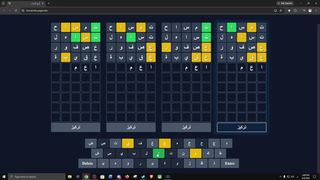Tap the خ key on the keyboard

click(189, 143)
